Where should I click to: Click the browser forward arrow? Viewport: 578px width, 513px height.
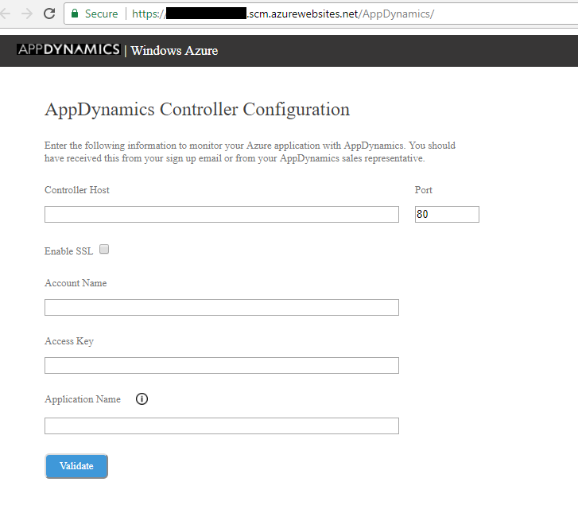click(27, 14)
